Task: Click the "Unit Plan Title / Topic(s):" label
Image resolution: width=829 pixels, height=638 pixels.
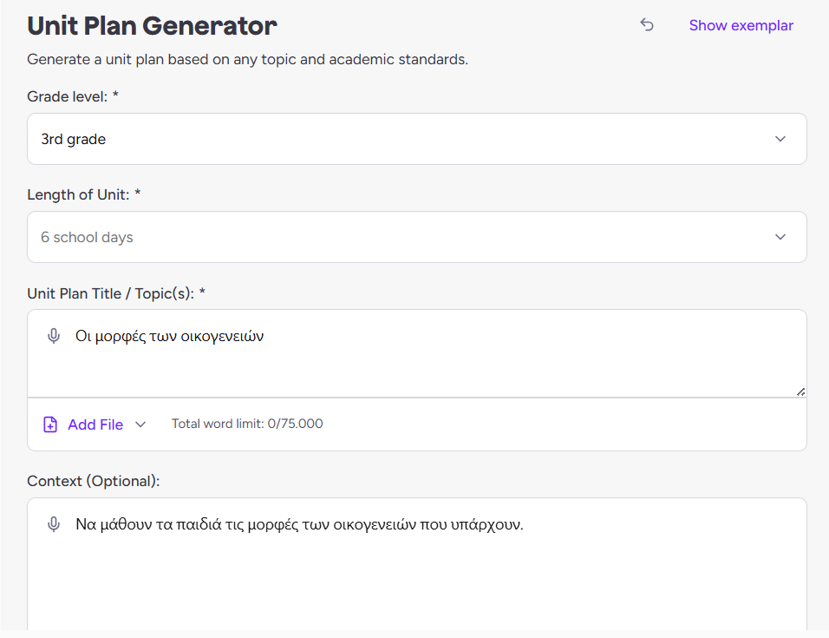Action: tap(116, 293)
